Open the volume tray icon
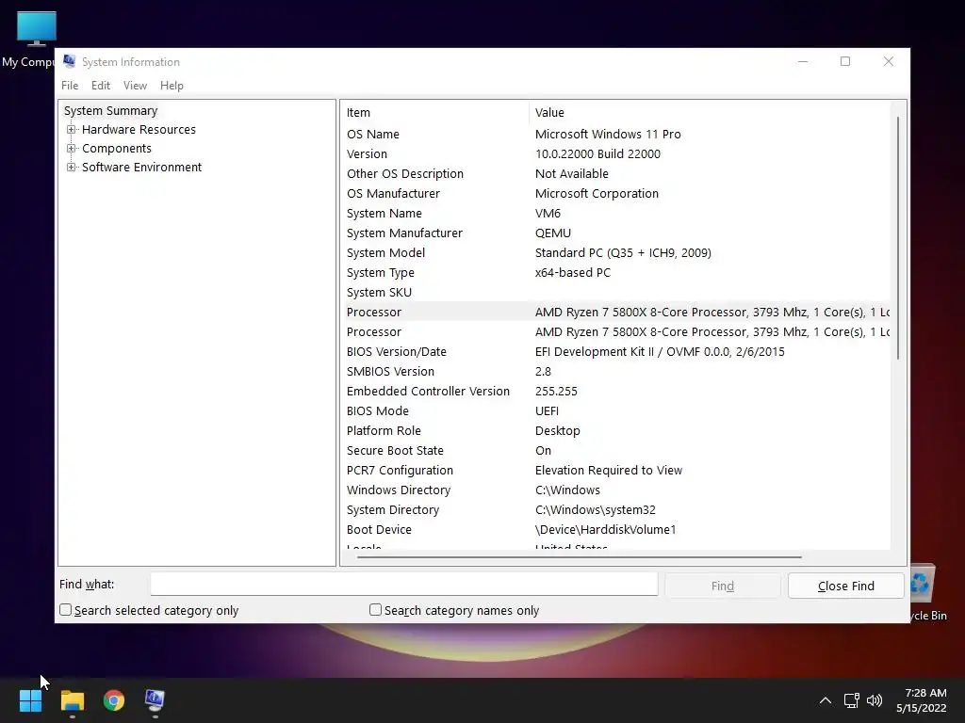Image resolution: width=965 pixels, height=723 pixels. [874, 700]
